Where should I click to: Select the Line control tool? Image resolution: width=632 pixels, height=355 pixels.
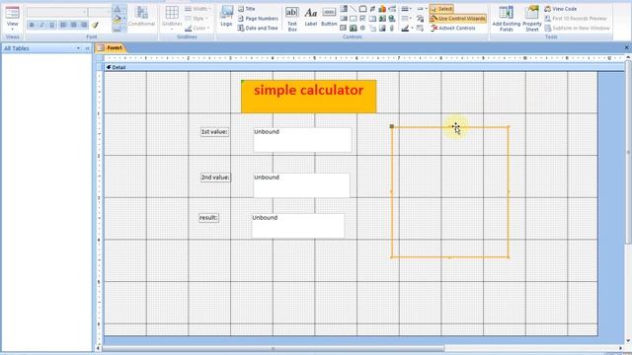pos(354,9)
